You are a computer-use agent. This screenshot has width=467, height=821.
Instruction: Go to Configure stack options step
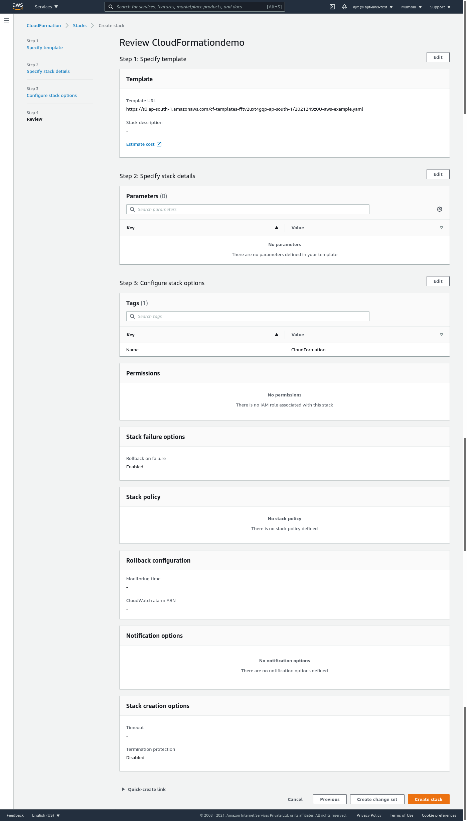click(52, 95)
